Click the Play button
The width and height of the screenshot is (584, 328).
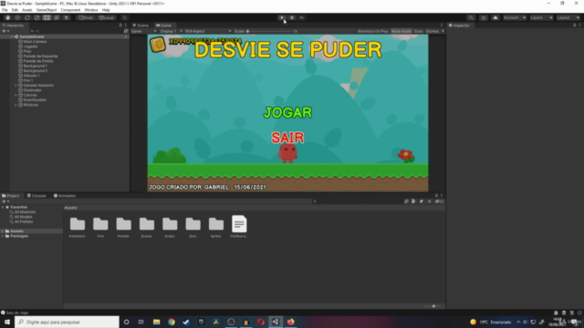[x=282, y=18]
